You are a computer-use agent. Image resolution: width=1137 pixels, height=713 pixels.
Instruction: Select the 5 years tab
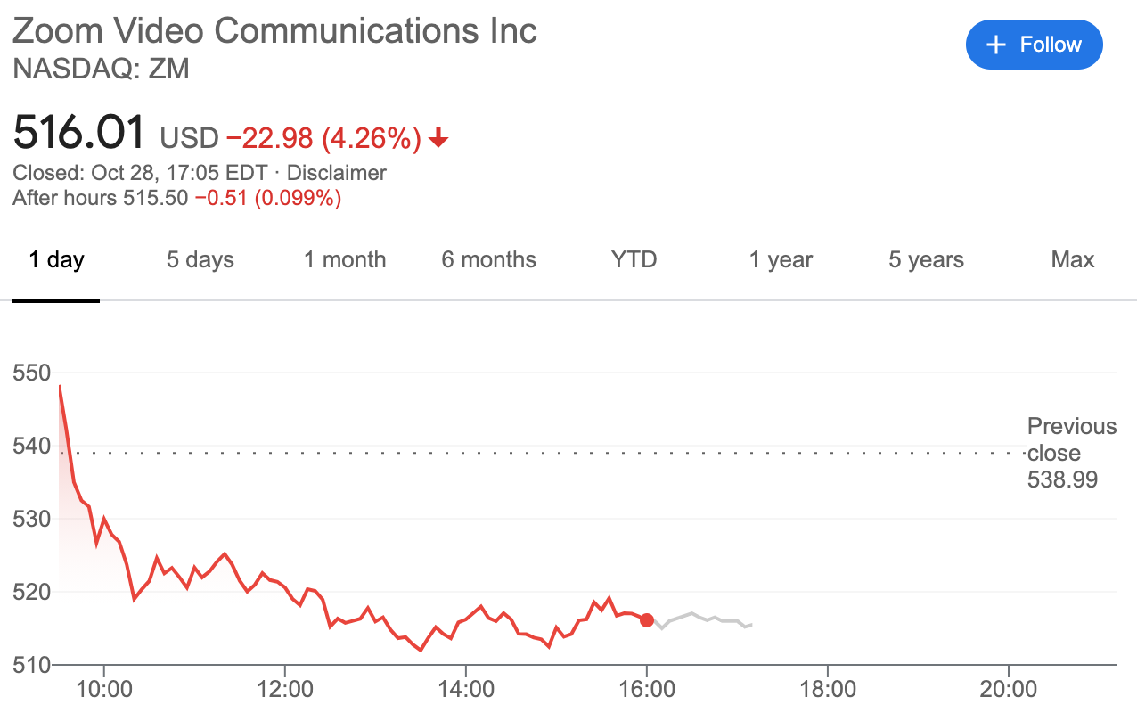click(927, 259)
